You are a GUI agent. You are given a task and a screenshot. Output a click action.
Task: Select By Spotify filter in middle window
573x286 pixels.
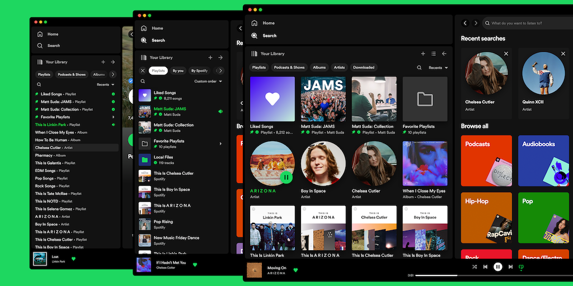click(x=200, y=71)
